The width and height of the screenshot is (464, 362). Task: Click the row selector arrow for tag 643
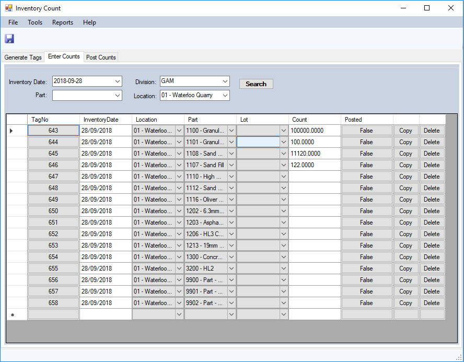pyautogui.click(x=11, y=131)
